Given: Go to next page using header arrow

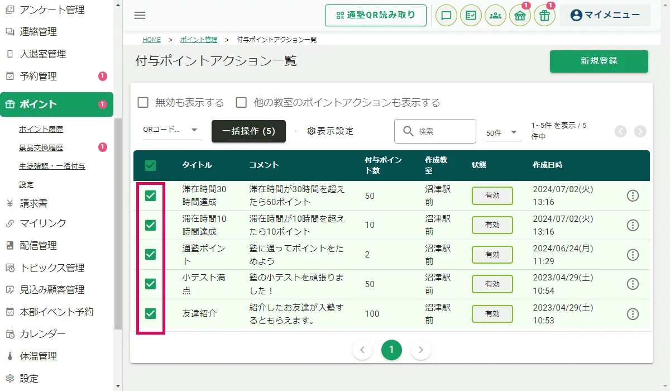Looking at the screenshot, I should pos(640,131).
